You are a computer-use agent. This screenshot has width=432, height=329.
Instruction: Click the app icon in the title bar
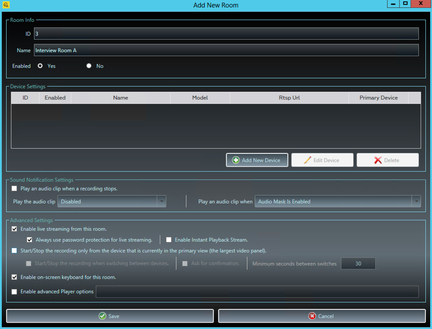(6, 5)
